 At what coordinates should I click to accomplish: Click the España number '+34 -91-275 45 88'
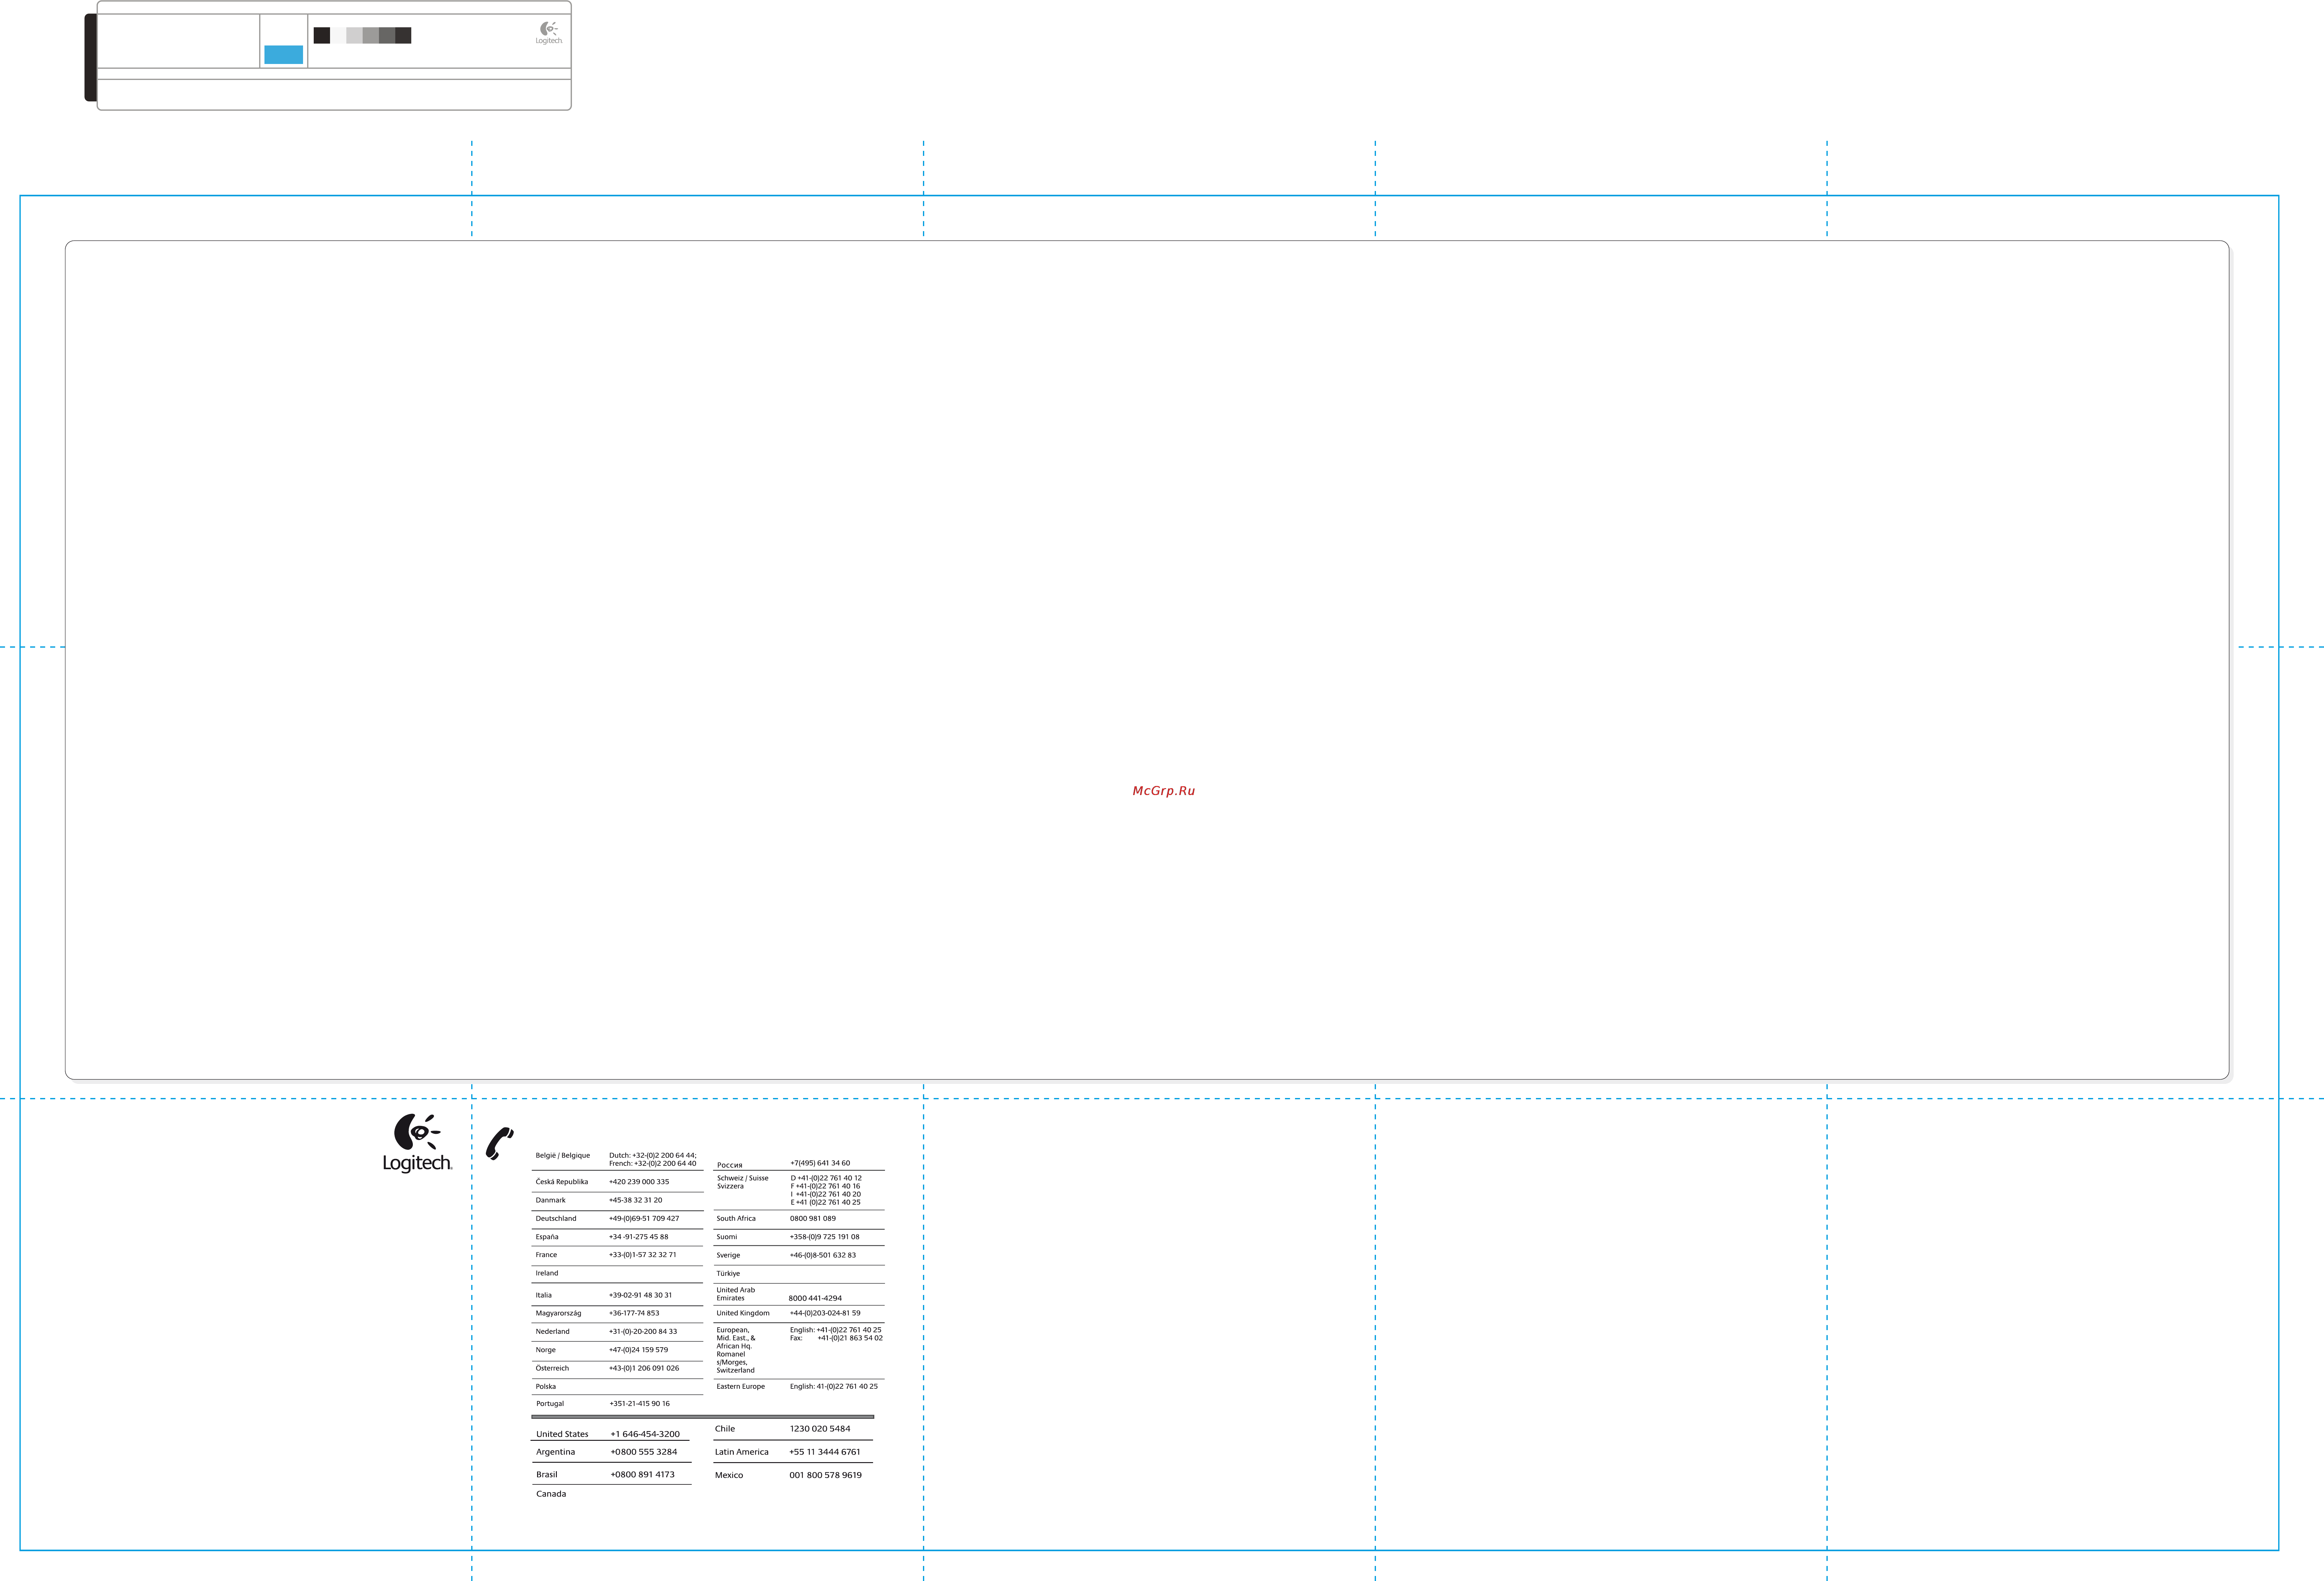(639, 1237)
